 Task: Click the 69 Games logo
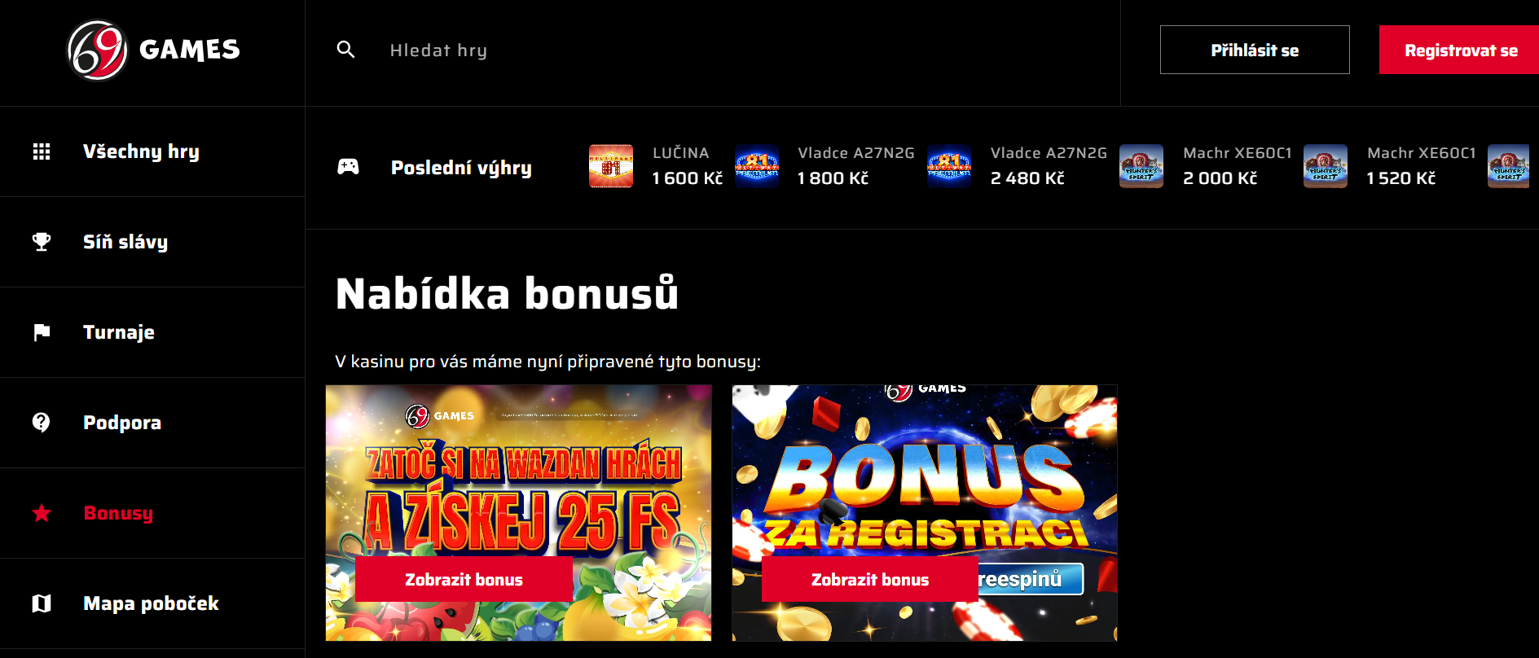(153, 50)
